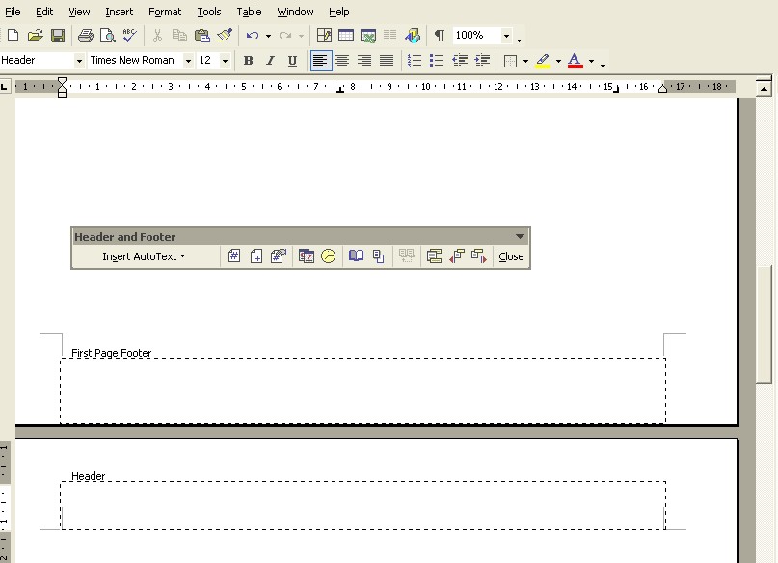Open the Insert AutoText dropdown

click(144, 256)
